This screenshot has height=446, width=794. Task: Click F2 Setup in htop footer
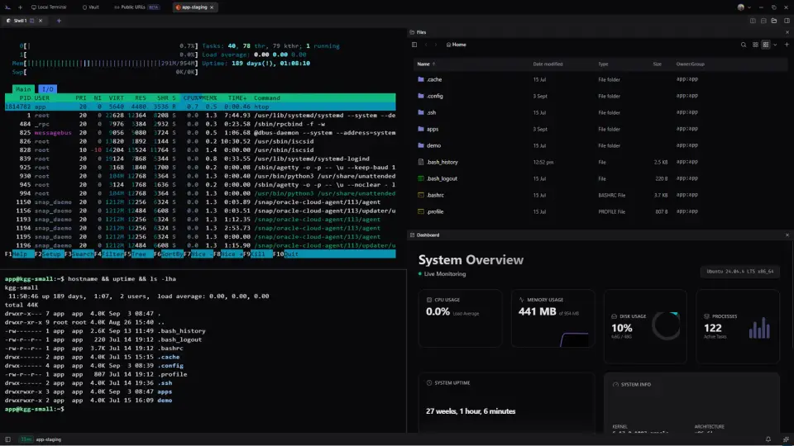click(x=49, y=254)
